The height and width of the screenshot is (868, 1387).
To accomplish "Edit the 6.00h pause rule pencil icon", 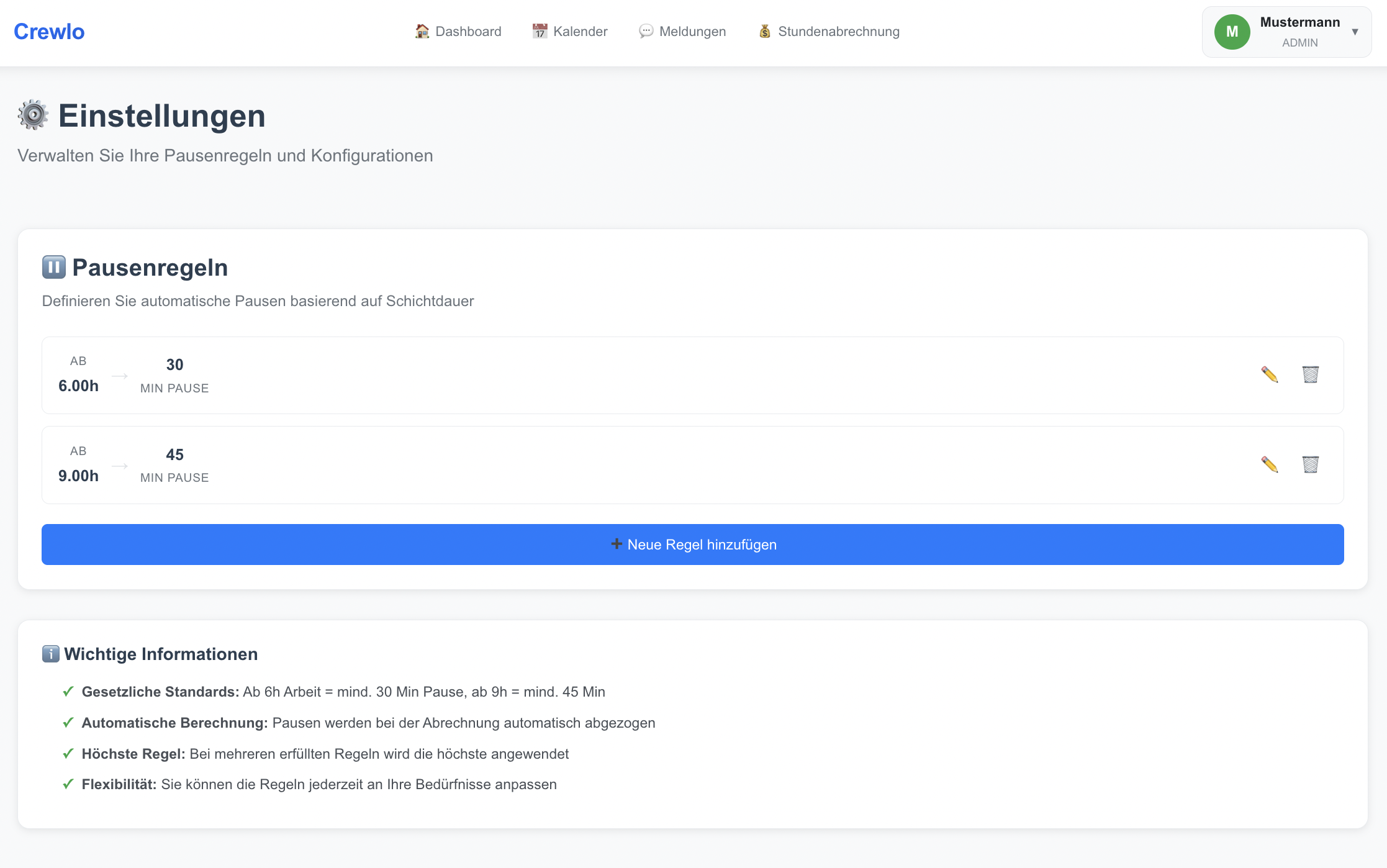I will coord(1269,374).
